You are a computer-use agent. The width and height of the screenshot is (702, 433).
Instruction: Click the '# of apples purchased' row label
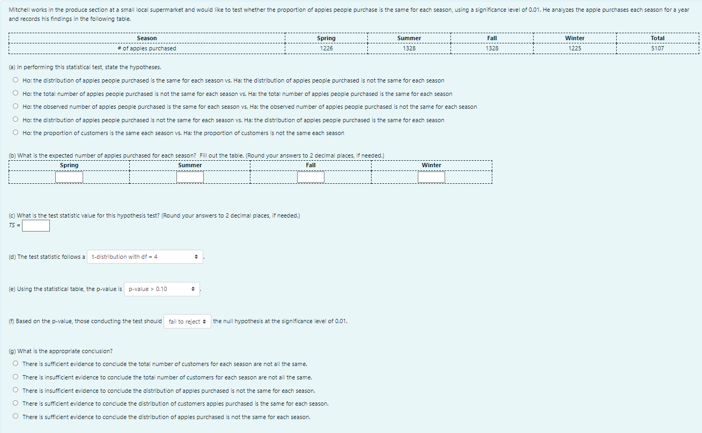click(x=147, y=48)
